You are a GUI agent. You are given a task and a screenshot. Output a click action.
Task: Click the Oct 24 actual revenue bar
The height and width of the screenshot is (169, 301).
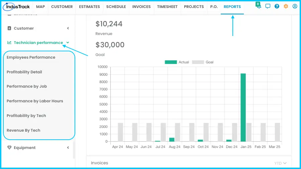click(200, 141)
